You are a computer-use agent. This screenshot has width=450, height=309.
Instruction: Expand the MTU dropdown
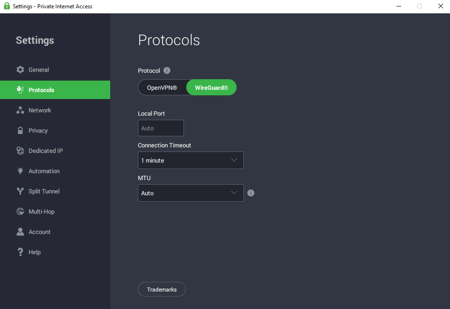click(x=190, y=193)
